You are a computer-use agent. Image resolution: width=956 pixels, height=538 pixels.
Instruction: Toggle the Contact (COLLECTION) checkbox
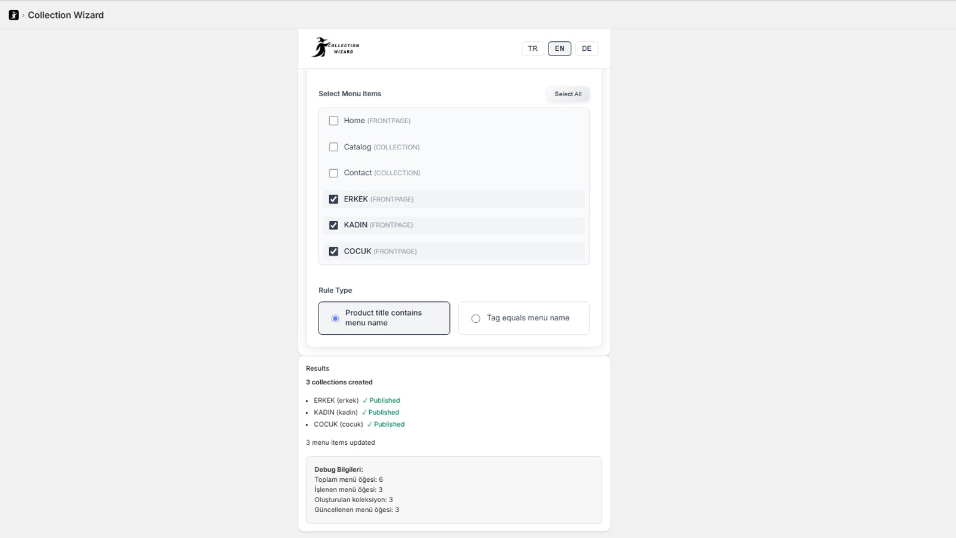(x=333, y=173)
